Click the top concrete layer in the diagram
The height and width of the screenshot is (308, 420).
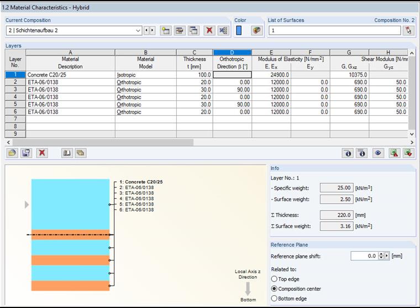click(x=70, y=204)
